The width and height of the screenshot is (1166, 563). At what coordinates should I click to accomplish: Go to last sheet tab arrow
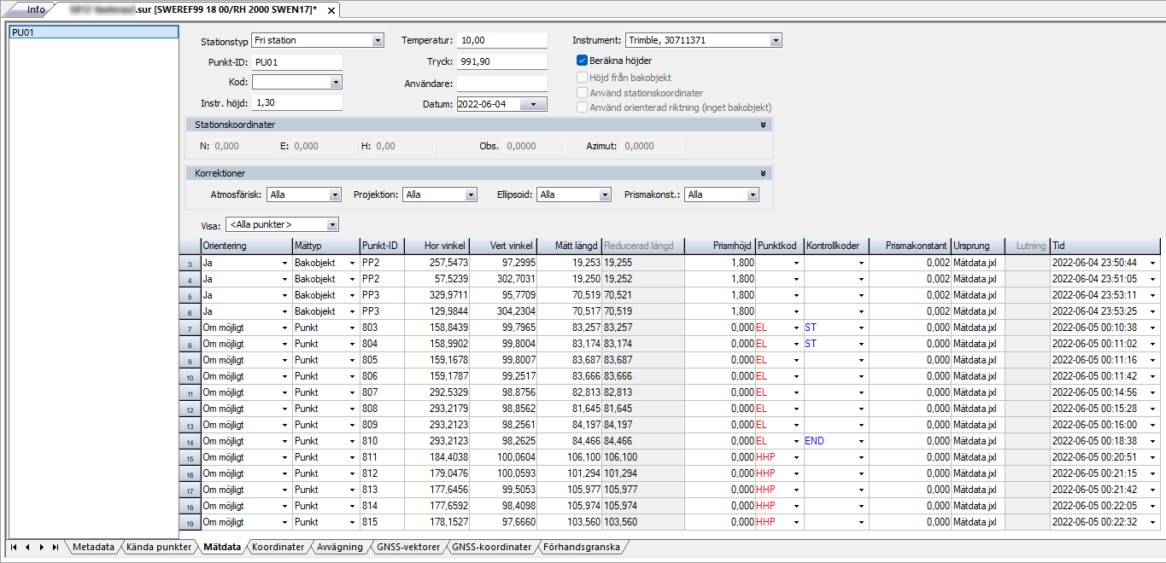(x=55, y=547)
